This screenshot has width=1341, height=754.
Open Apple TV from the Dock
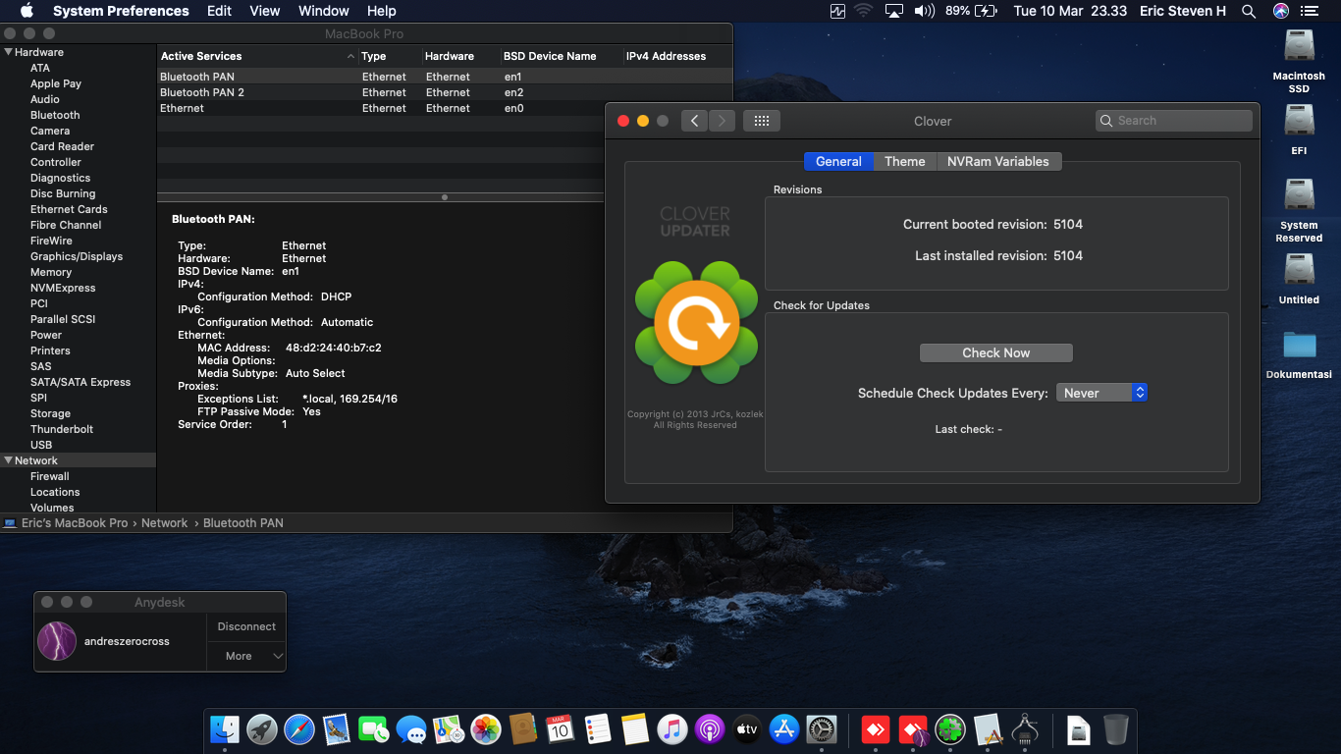pos(746,729)
